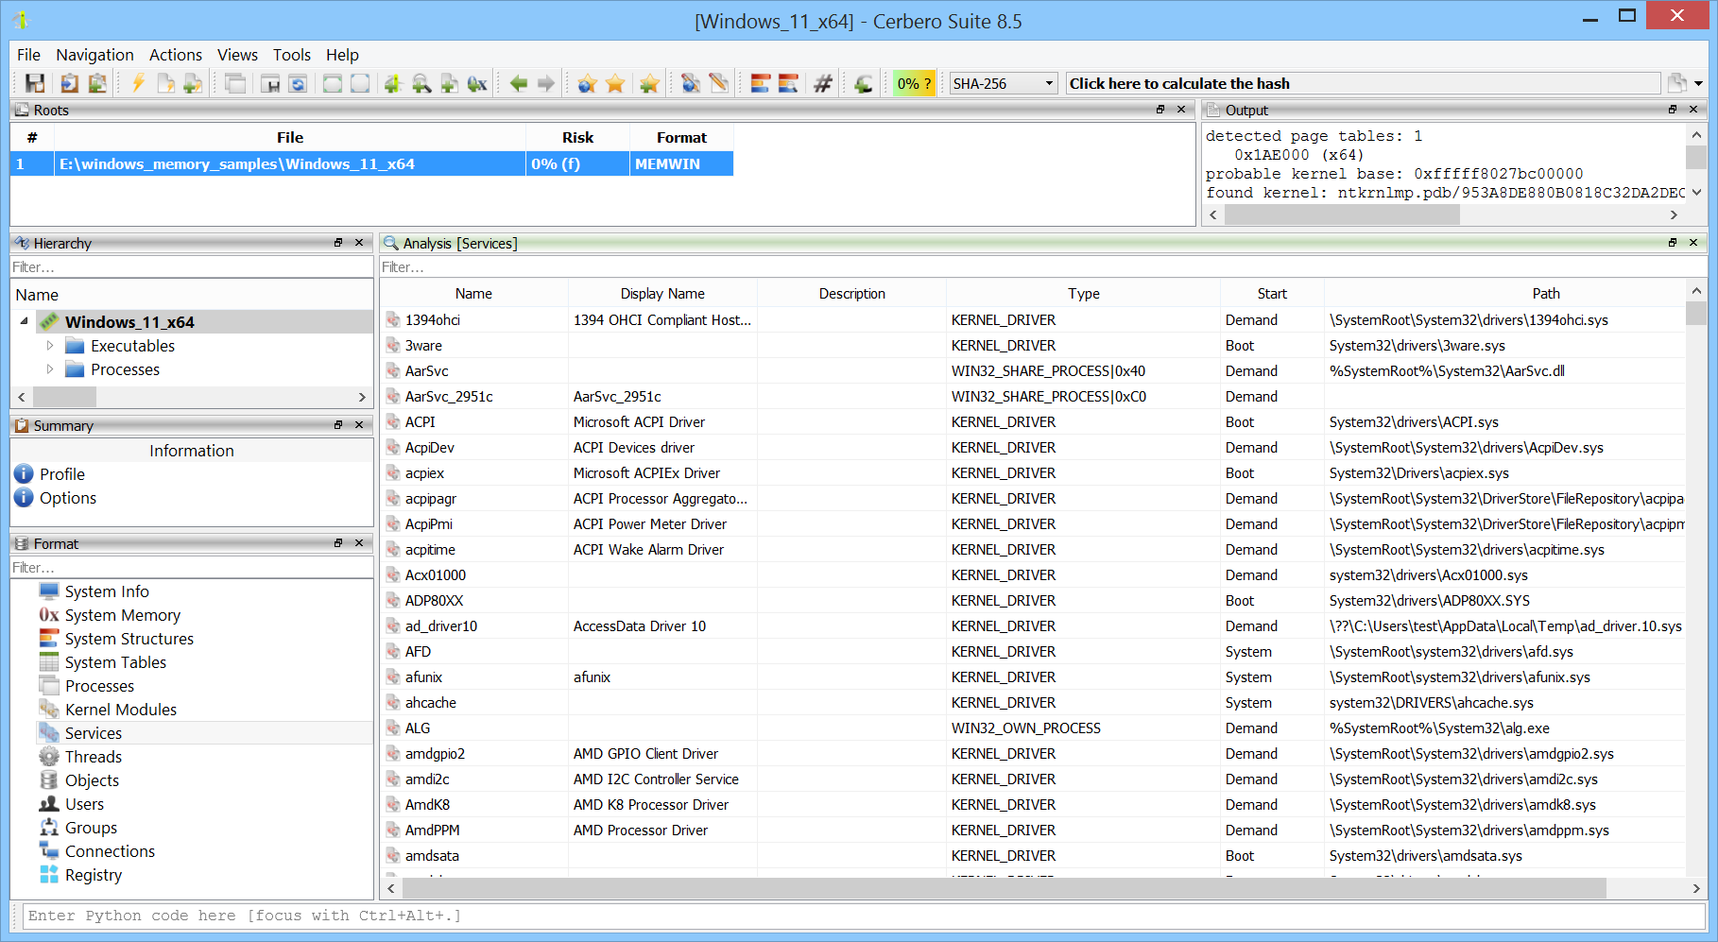Open the SHA-256 hash algorithm dropdown
This screenshot has width=1718, height=942.
pyautogui.click(x=1003, y=83)
